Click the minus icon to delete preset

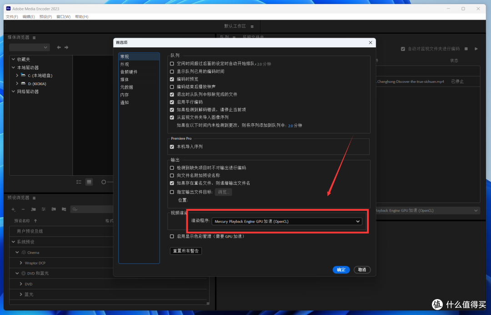tap(23, 209)
